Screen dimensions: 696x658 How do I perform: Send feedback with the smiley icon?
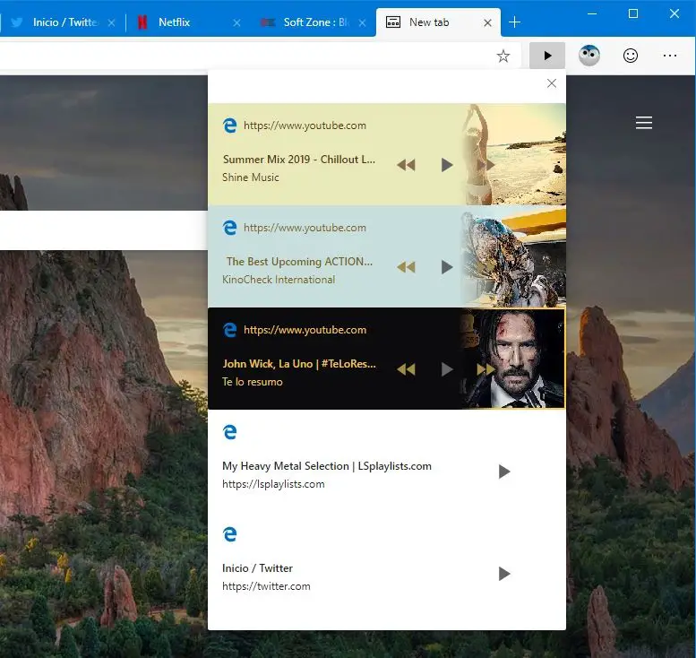[631, 56]
